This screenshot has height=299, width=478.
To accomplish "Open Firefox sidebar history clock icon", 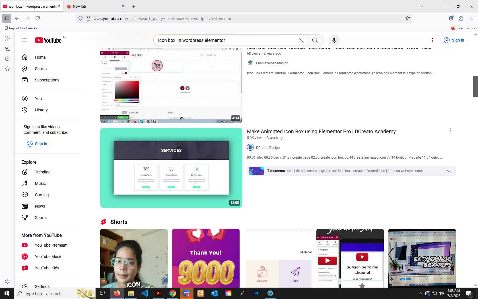I will click(7, 59).
